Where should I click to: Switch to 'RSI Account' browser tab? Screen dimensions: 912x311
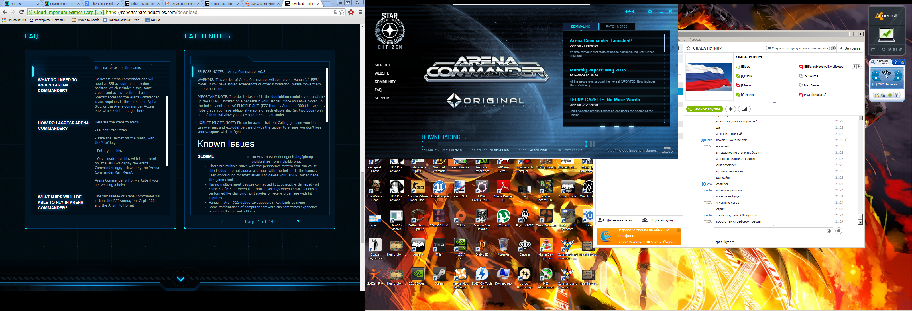point(182,3)
